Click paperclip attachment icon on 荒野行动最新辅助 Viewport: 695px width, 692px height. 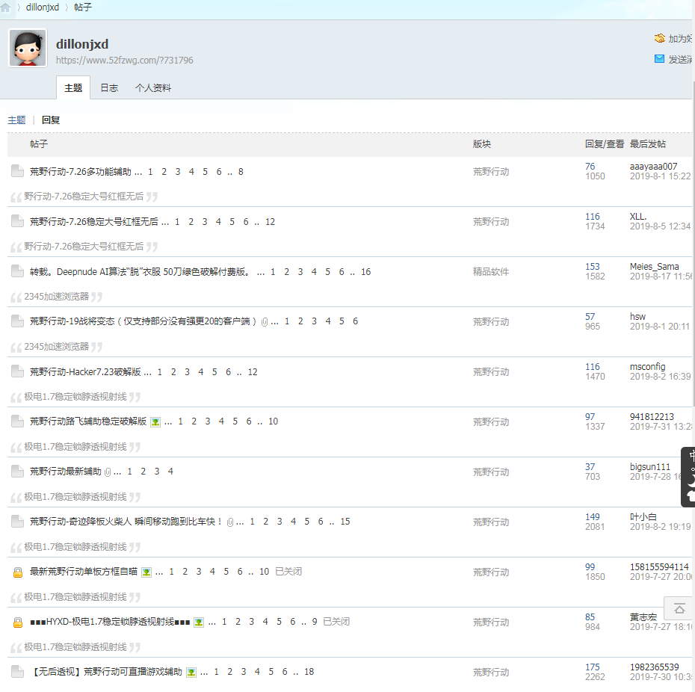108,472
